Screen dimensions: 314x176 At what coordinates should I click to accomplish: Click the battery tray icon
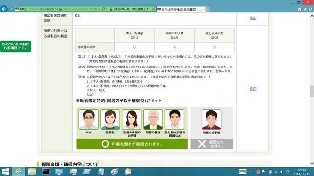(x=270, y=172)
